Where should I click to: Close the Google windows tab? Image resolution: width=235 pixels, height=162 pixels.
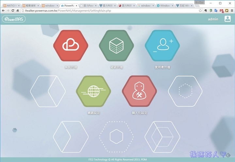point(153,6)
